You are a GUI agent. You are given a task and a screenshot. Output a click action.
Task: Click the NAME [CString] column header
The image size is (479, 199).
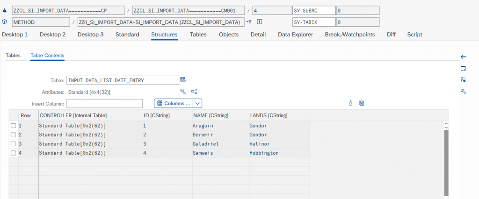221,115
